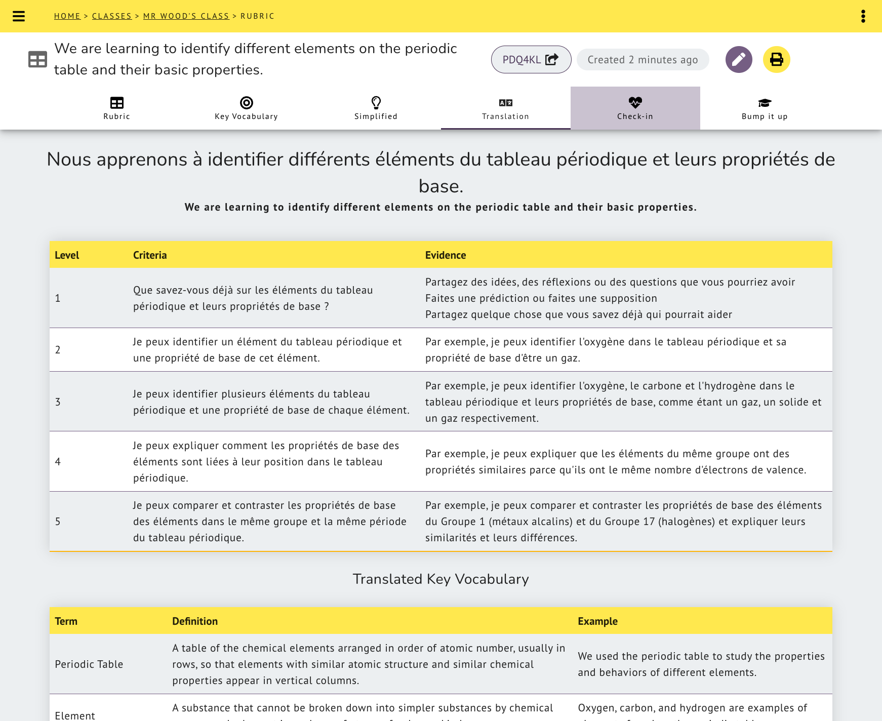Screen dimensions: 882x721
Task: Go to the Bump it up tab label
Action: (765, 116)
